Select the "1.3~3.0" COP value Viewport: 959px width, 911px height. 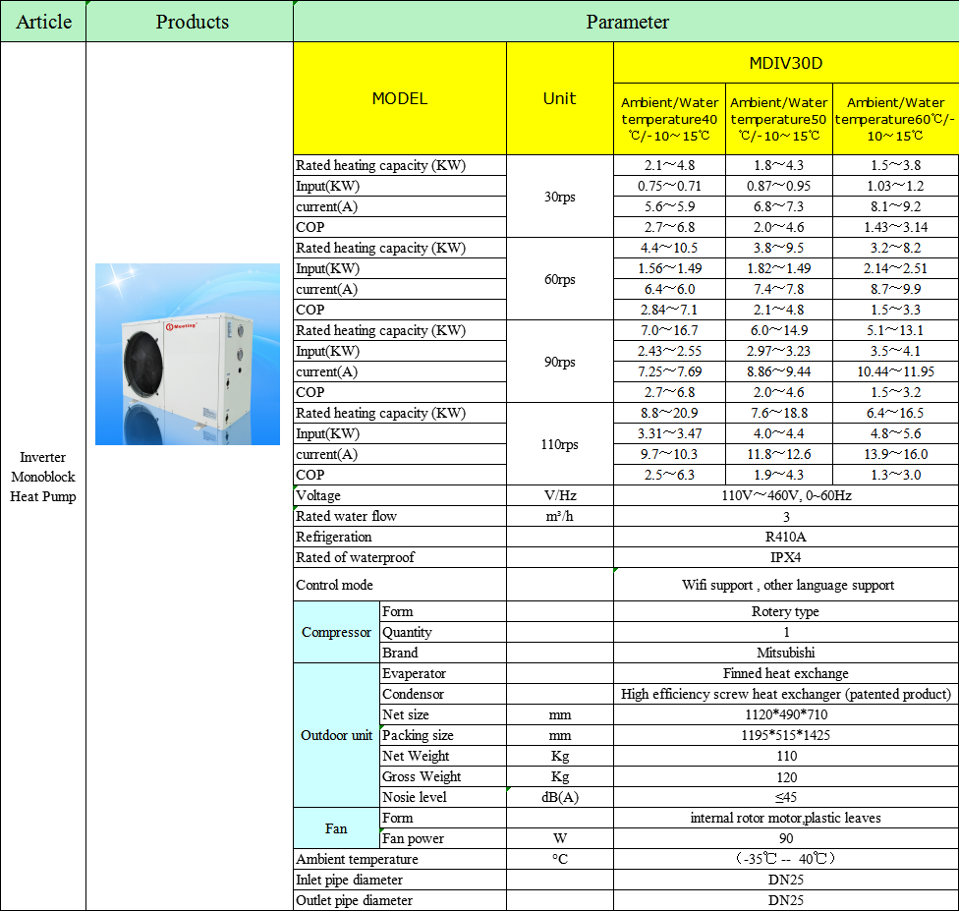(x=895, y=475)
